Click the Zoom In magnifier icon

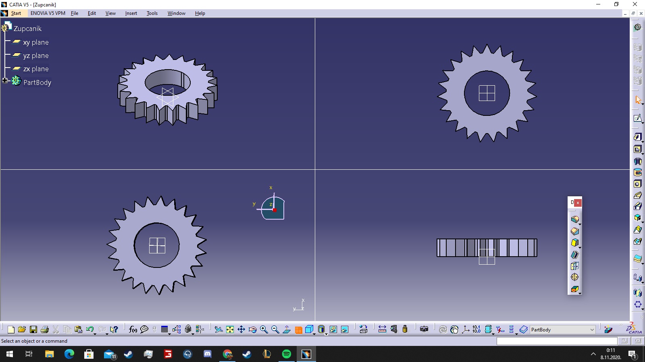click(264, 330)
